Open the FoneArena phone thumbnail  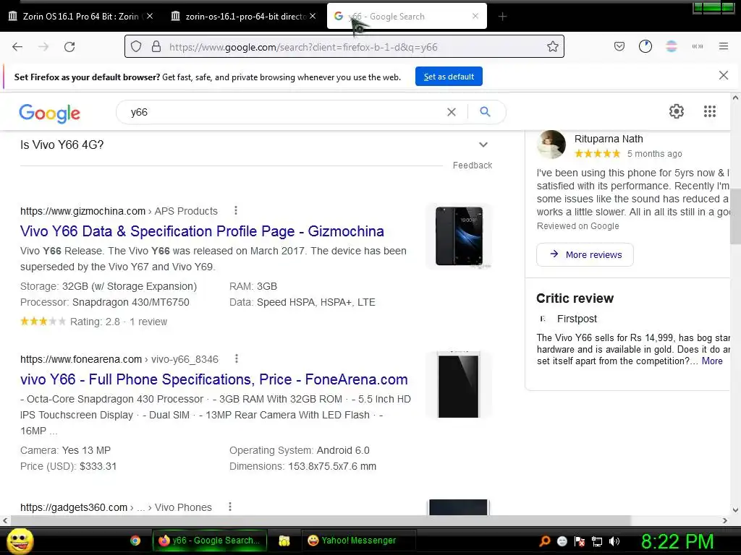point(459,384)
